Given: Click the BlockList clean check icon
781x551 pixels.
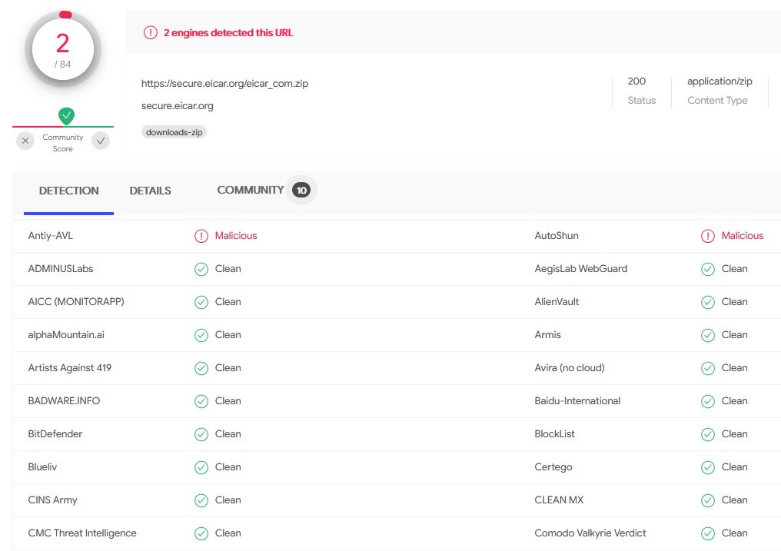Looking at the screenshot, I should [x=708, y=434].
